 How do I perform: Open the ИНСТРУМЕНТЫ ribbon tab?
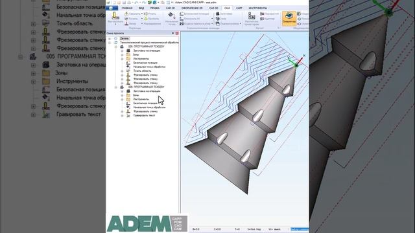(x=258, y=8)
